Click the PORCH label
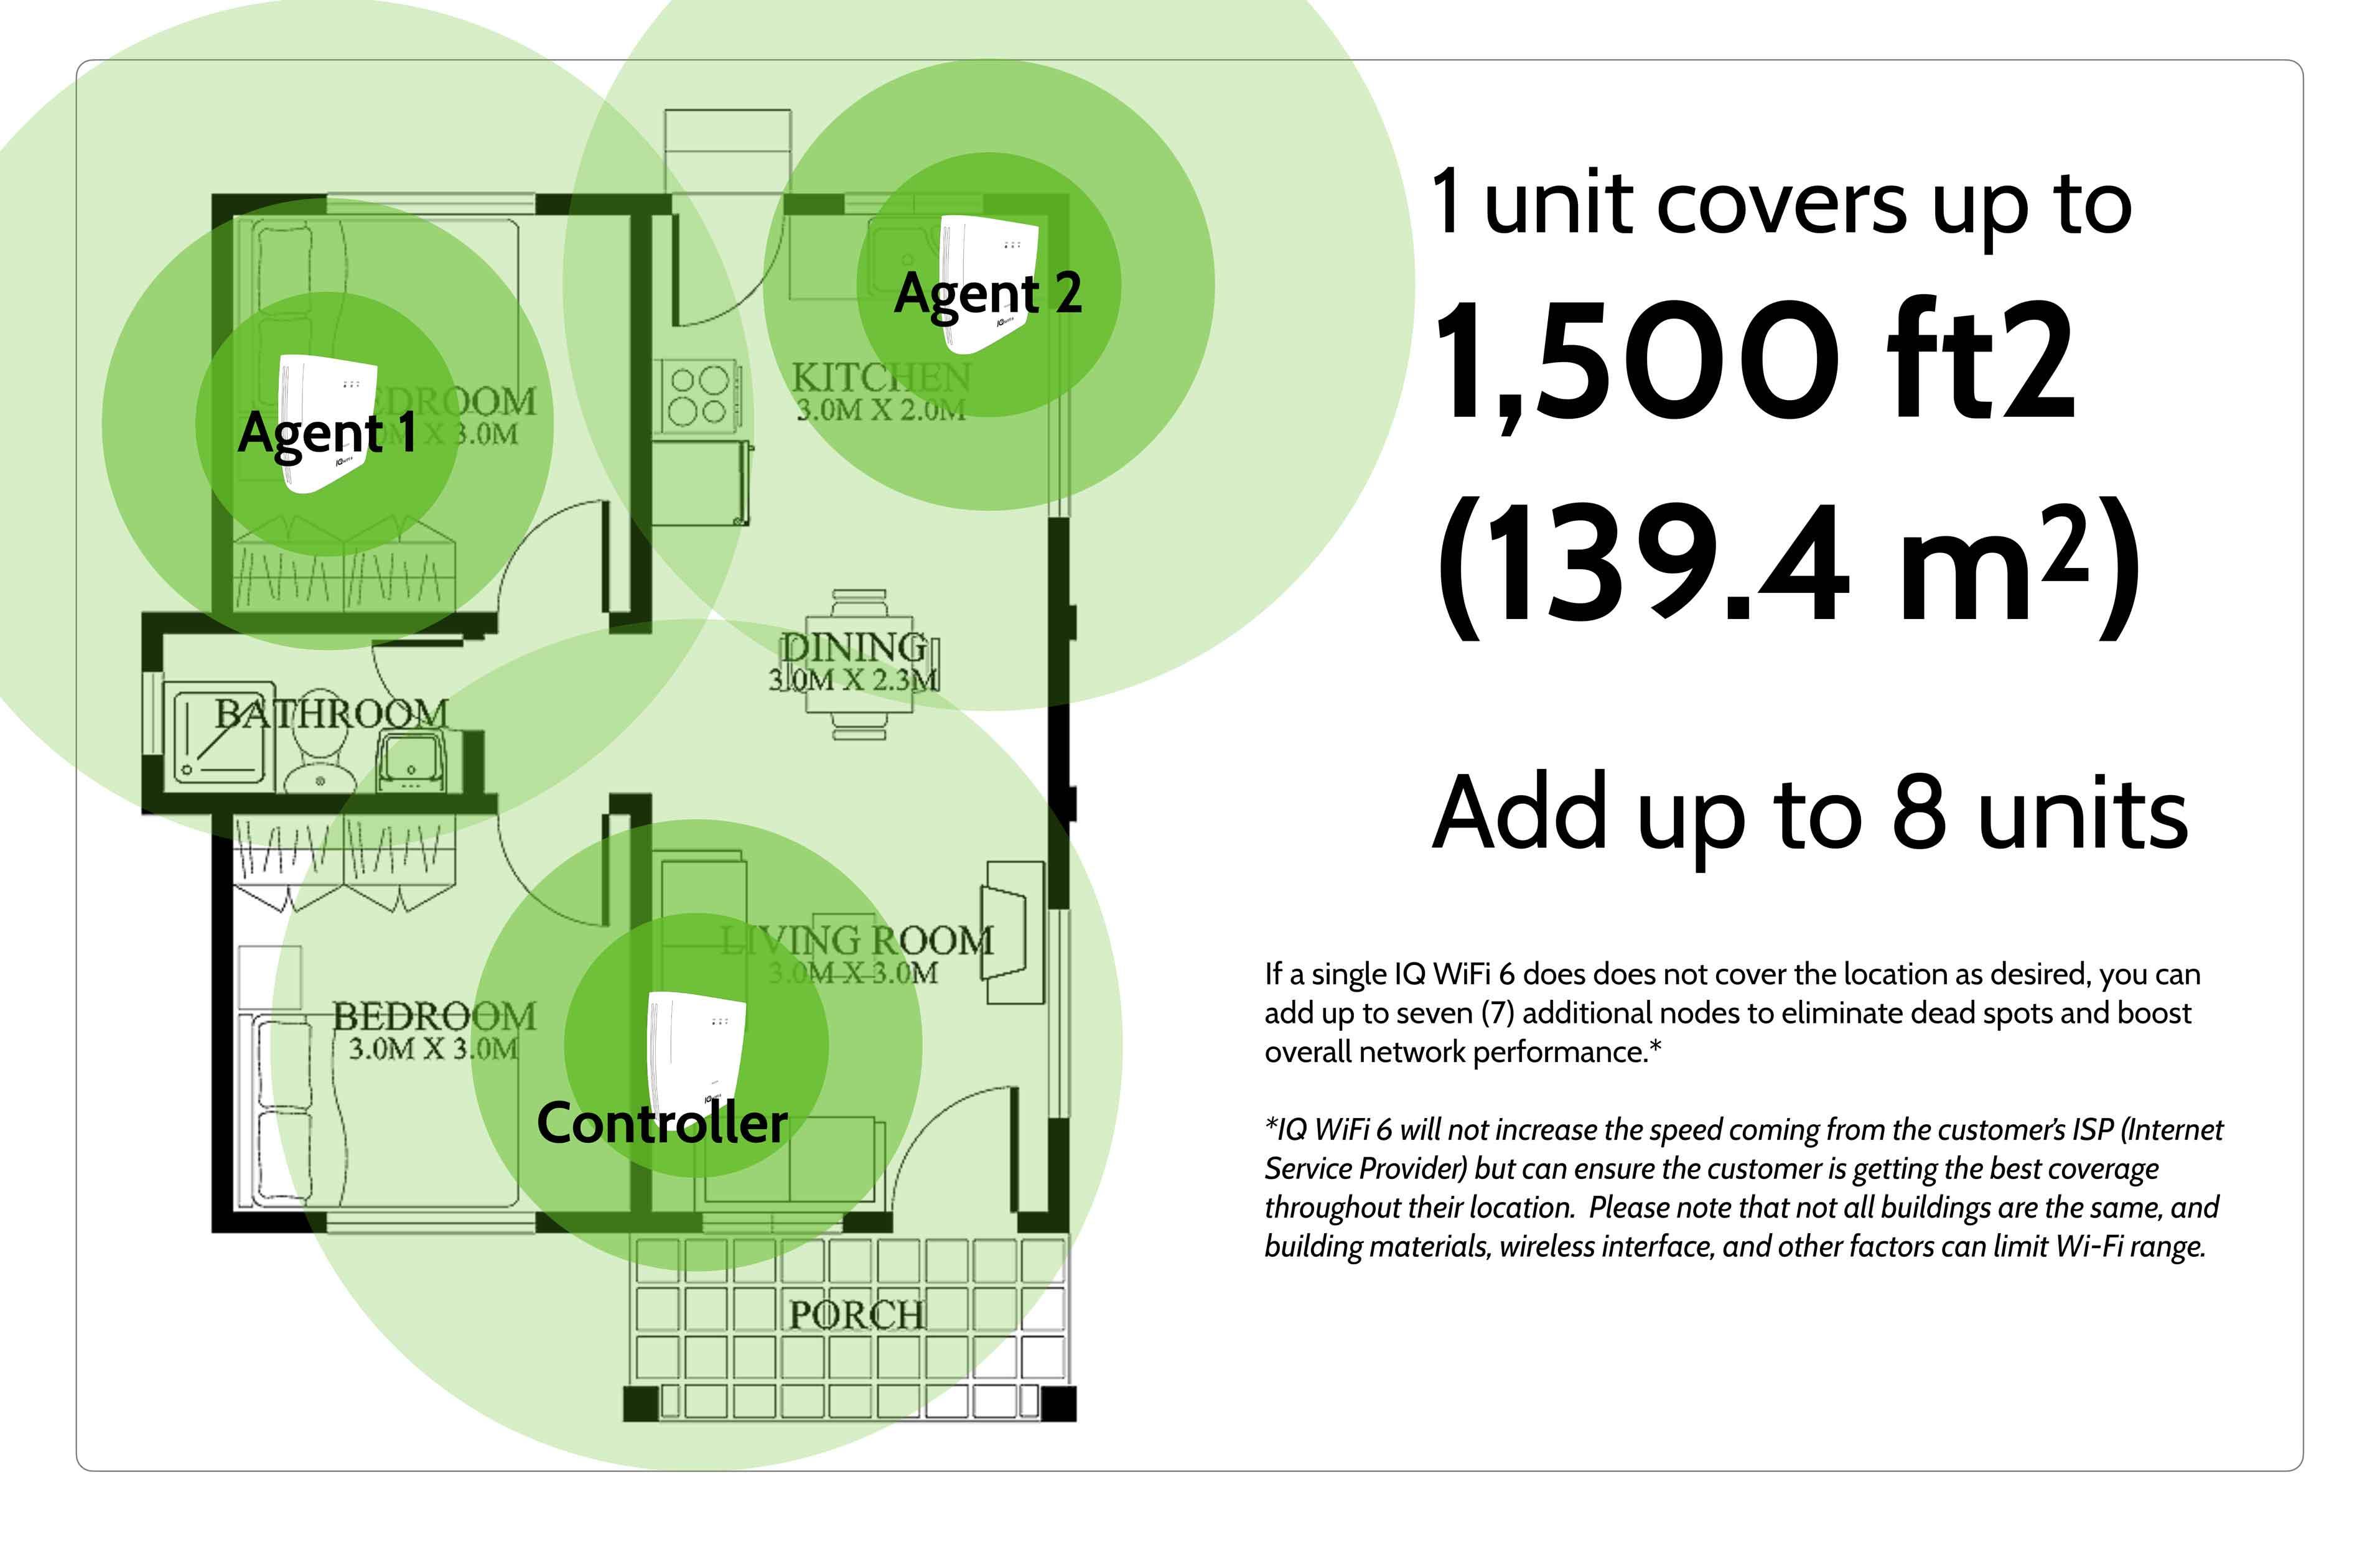2380x1551 pixels. pyautogui.click(x=856, y=1314)
